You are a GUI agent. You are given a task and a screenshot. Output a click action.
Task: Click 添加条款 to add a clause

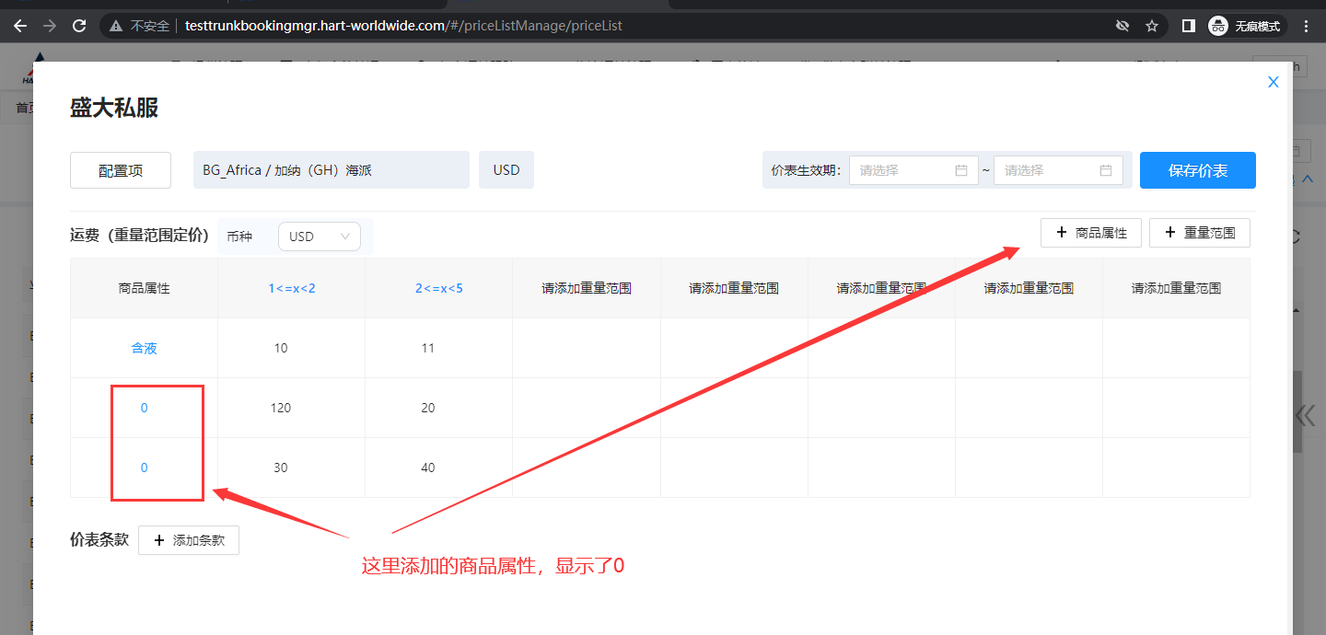tap(189, 540)
